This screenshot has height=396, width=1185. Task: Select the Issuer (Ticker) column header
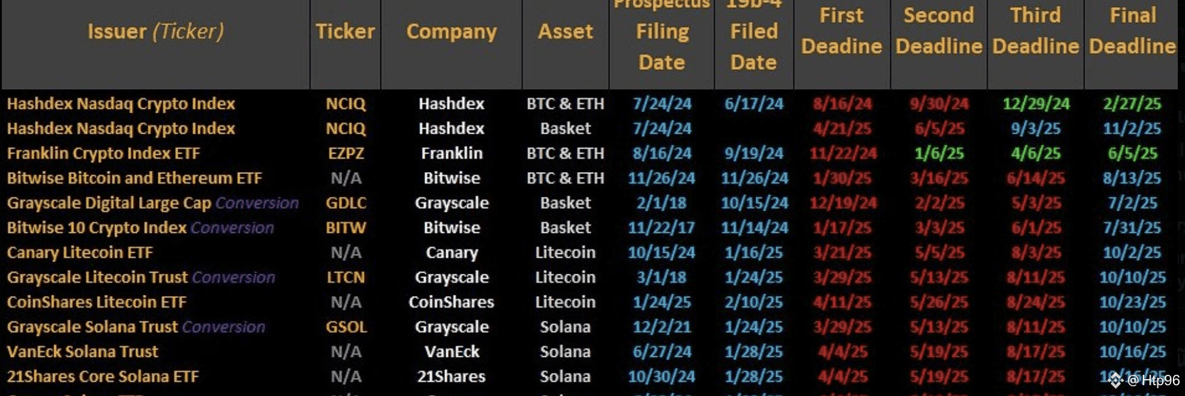(x=155, y=31)
